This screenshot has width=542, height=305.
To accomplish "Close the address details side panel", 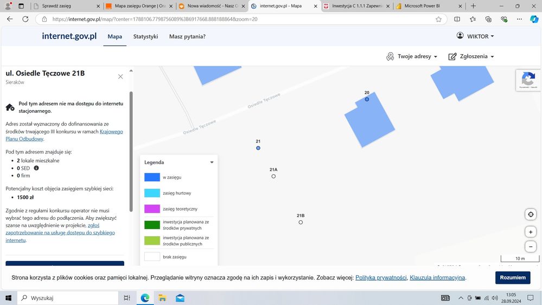I will pyautogui.click(x=120, y=77).
